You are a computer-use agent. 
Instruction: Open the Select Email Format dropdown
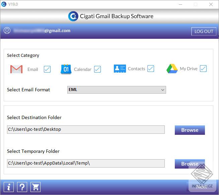coord(117,90)
